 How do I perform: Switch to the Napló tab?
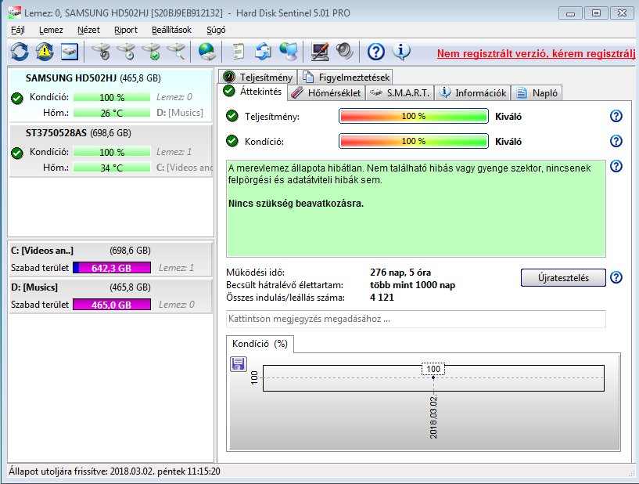coord(537,93)
